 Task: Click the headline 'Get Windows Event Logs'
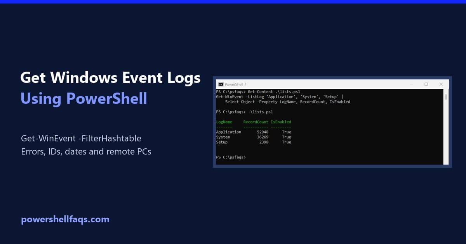(x=111, y=78)
